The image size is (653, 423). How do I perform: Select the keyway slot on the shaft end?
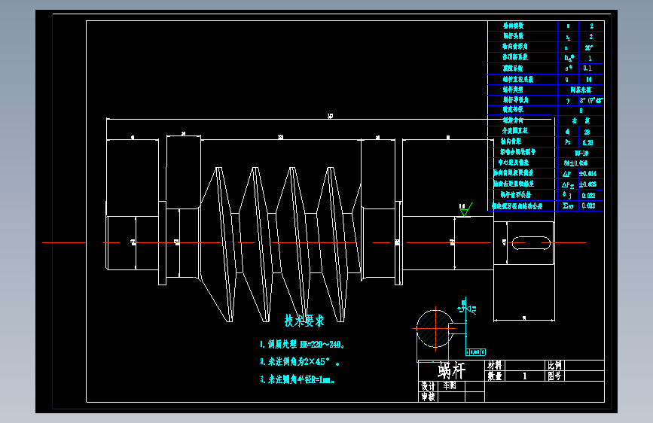pyautogui.click(x=531, y=242)
